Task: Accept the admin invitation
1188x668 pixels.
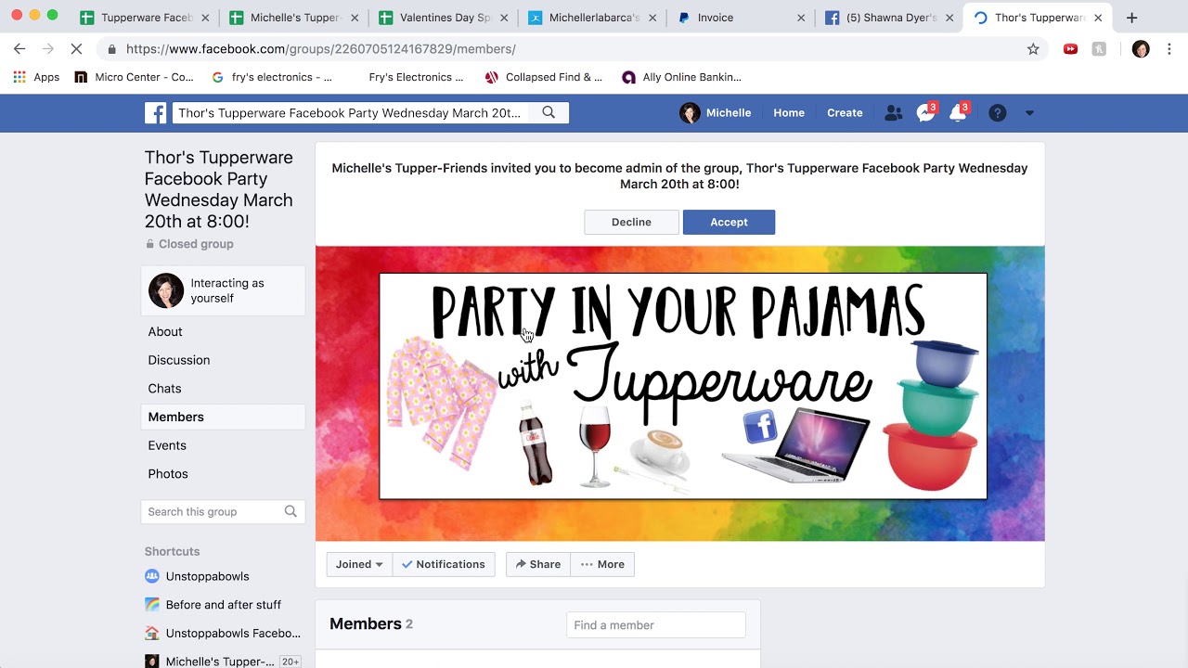Action: (729, 222)
